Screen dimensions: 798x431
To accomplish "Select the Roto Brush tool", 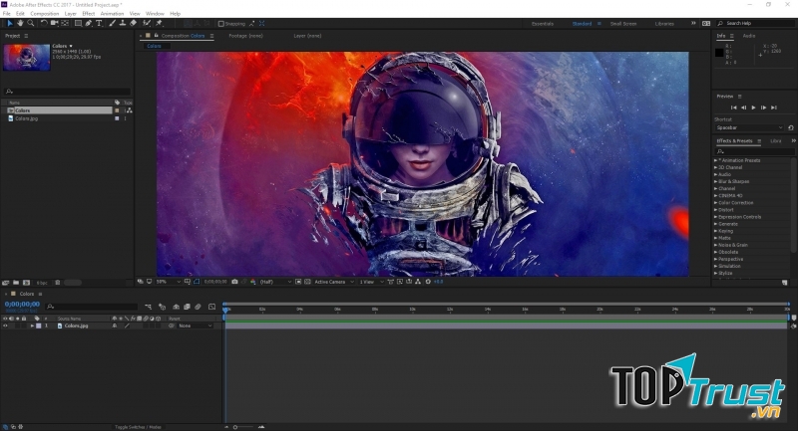I will point(146,23).
